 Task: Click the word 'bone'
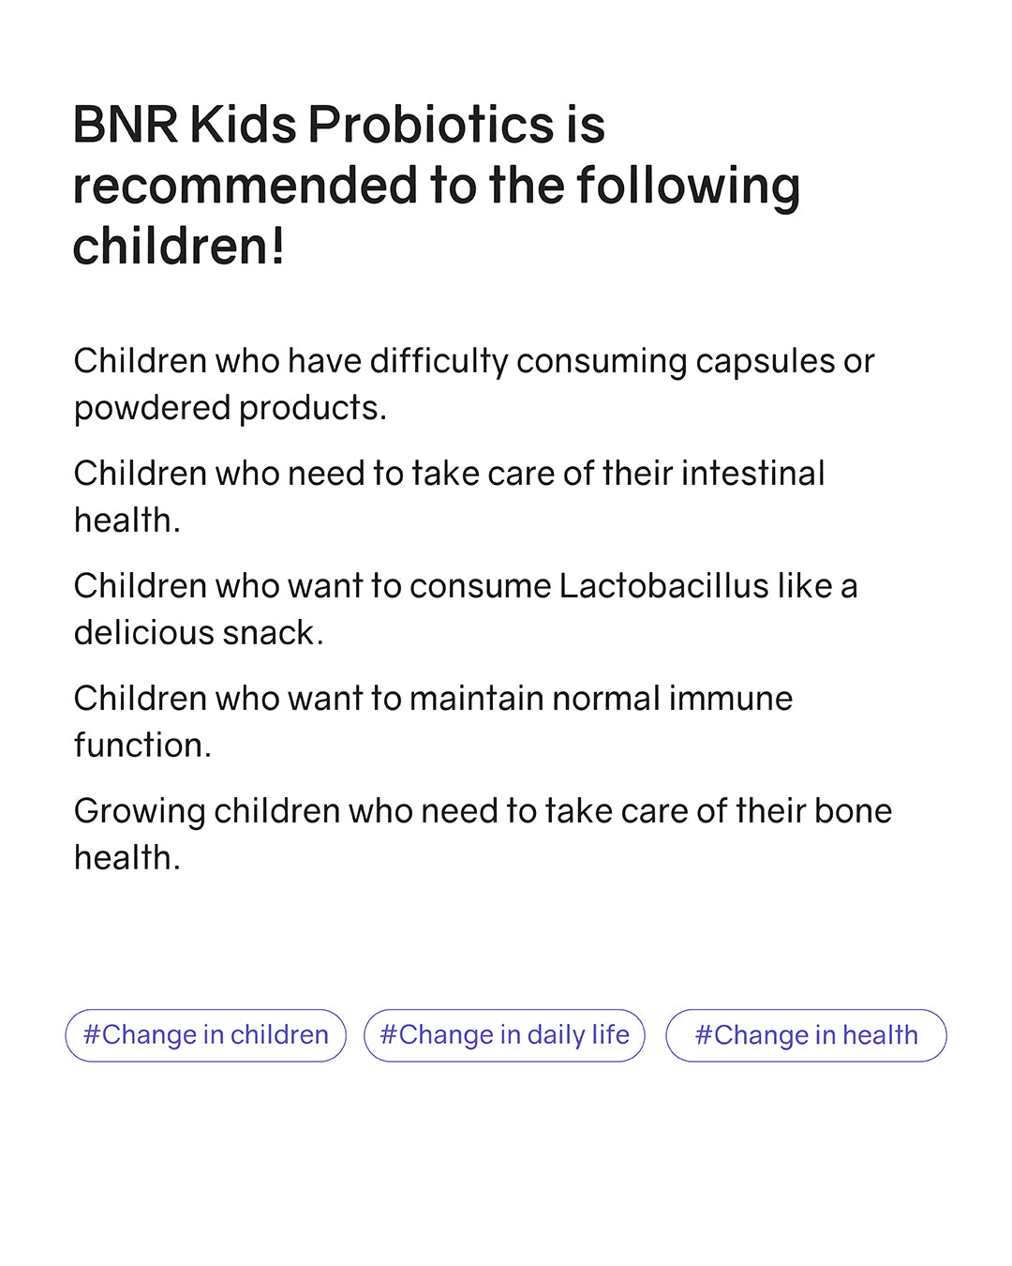(x=853, y=811)
